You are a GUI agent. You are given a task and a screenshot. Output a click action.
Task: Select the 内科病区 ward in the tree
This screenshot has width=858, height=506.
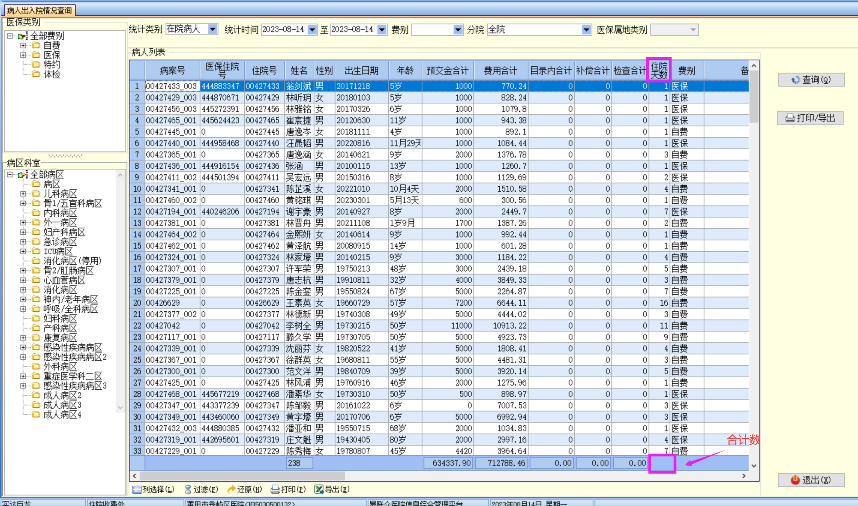[60, 213]
